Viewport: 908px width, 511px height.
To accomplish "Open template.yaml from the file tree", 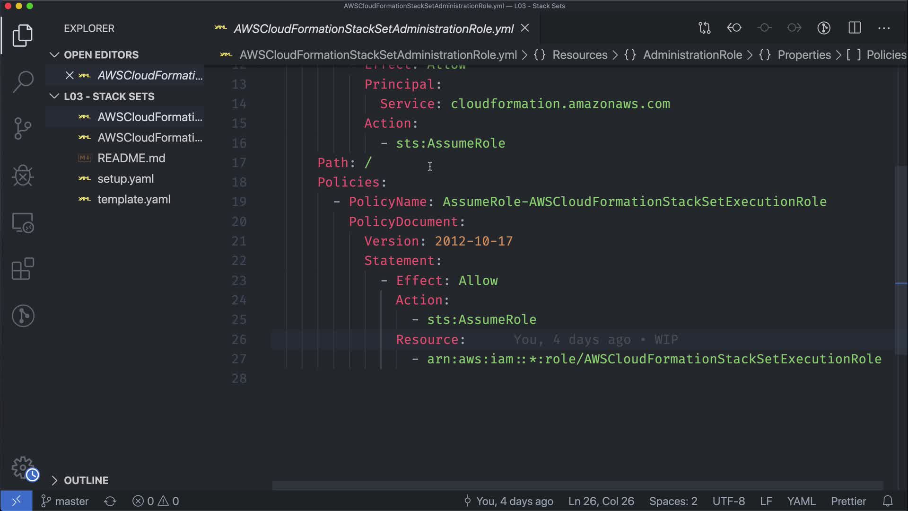I will (x=134, y=199).
